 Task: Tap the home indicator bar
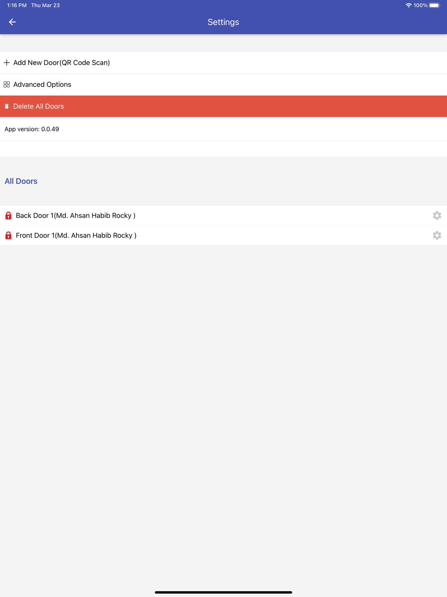tap(223, 592)
